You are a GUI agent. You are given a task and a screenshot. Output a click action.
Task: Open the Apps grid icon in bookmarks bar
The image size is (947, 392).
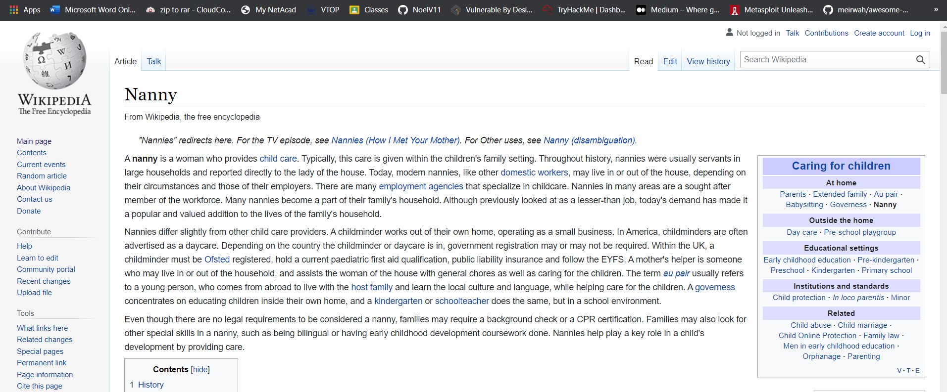[x=14, y=9]
